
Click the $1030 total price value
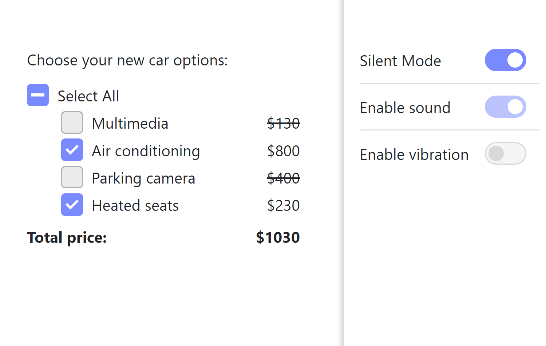click(278, 238)
